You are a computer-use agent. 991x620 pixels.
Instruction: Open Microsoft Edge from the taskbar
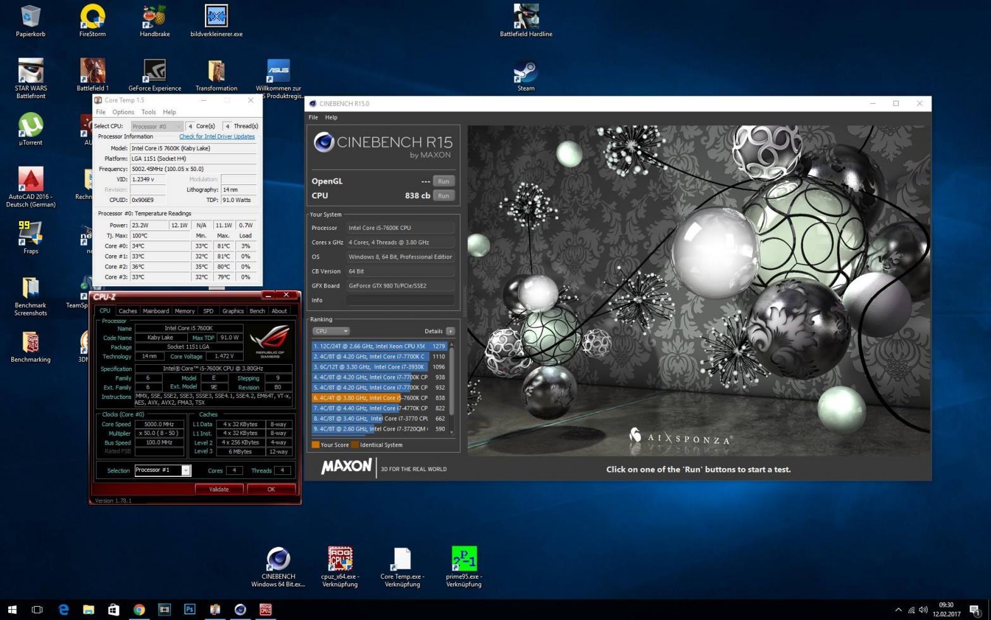(63, 609)
